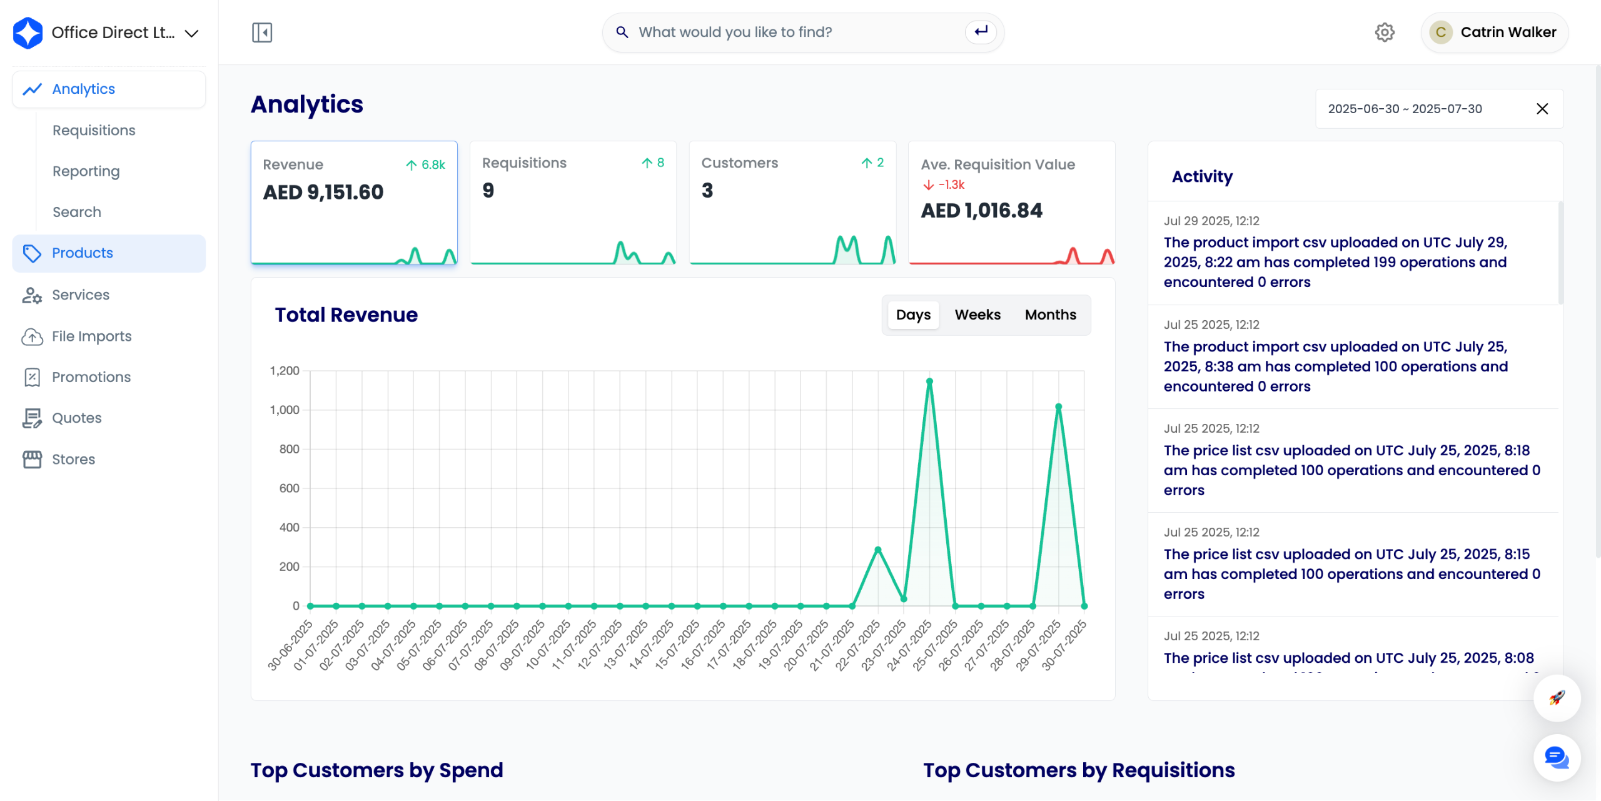Image resolution: width=1601 pixels, height=801 pixels.
Task: Expand the Office Direct company dropdown
Action: click(x=192, y=33)
